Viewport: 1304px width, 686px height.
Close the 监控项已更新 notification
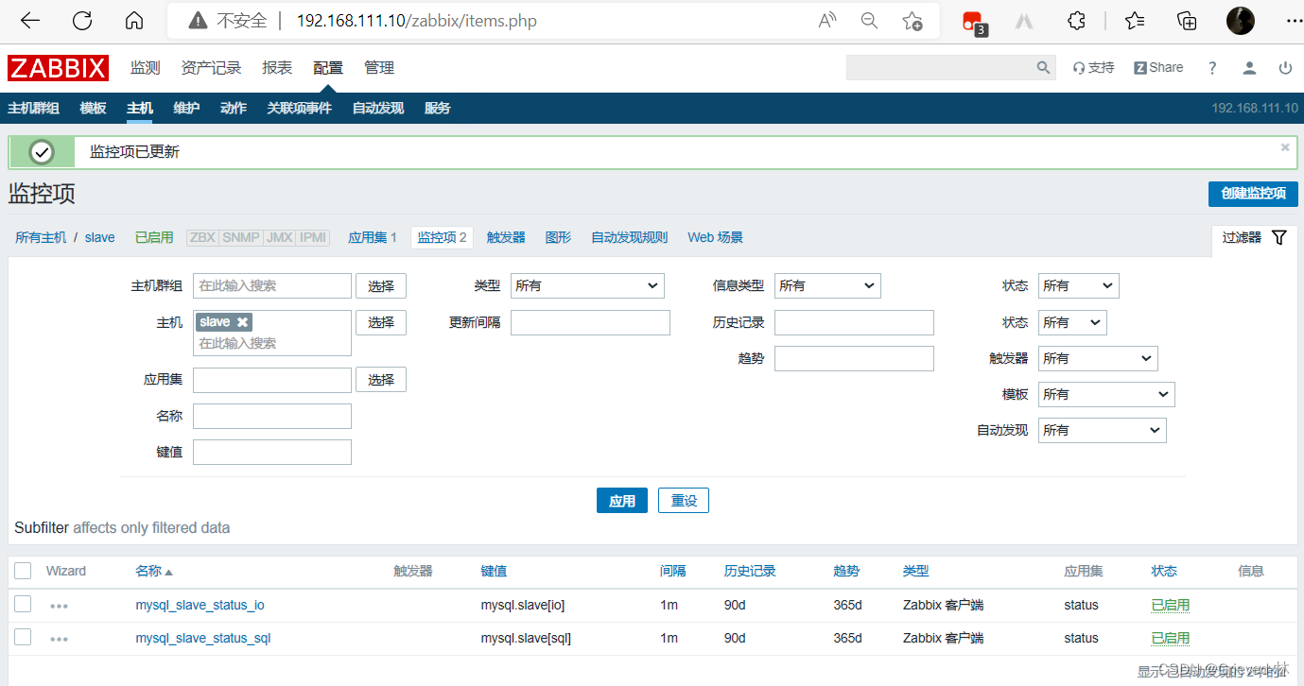[1285, 147]
